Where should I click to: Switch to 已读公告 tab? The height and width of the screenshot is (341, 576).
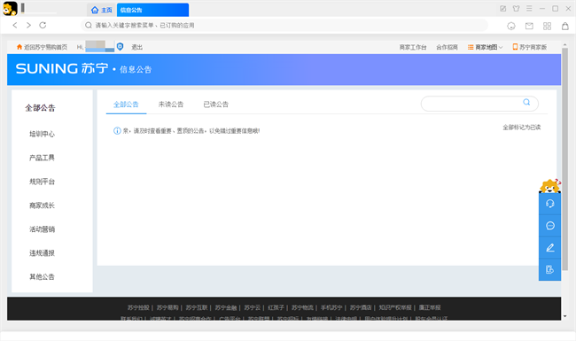216,105
